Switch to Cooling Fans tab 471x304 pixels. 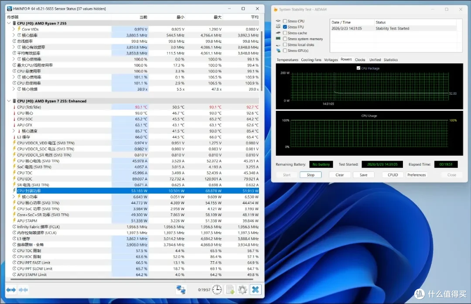[311, 60]
